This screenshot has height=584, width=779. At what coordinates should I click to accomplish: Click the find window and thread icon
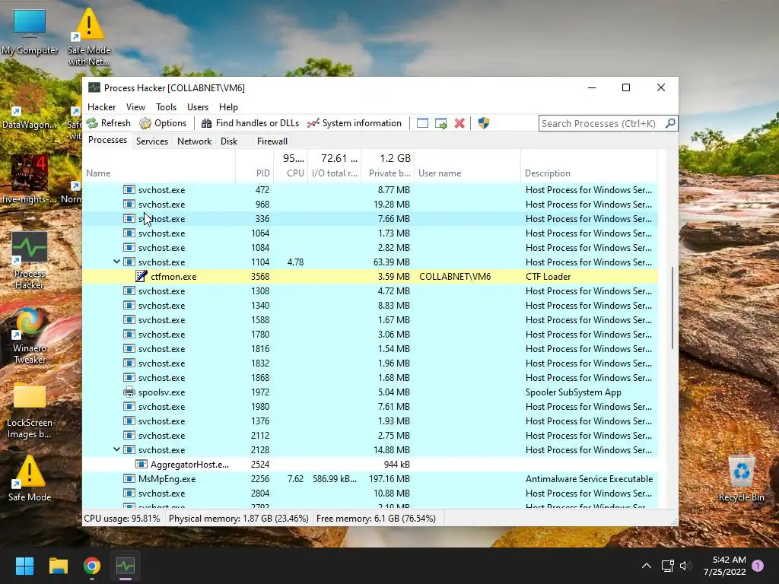click(440, 123)
